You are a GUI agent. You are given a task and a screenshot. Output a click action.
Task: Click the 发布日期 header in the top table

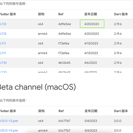click(90, 14)
